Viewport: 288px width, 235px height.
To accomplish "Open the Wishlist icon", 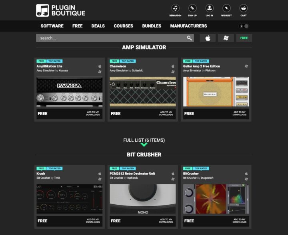I will tap(226, 8).
